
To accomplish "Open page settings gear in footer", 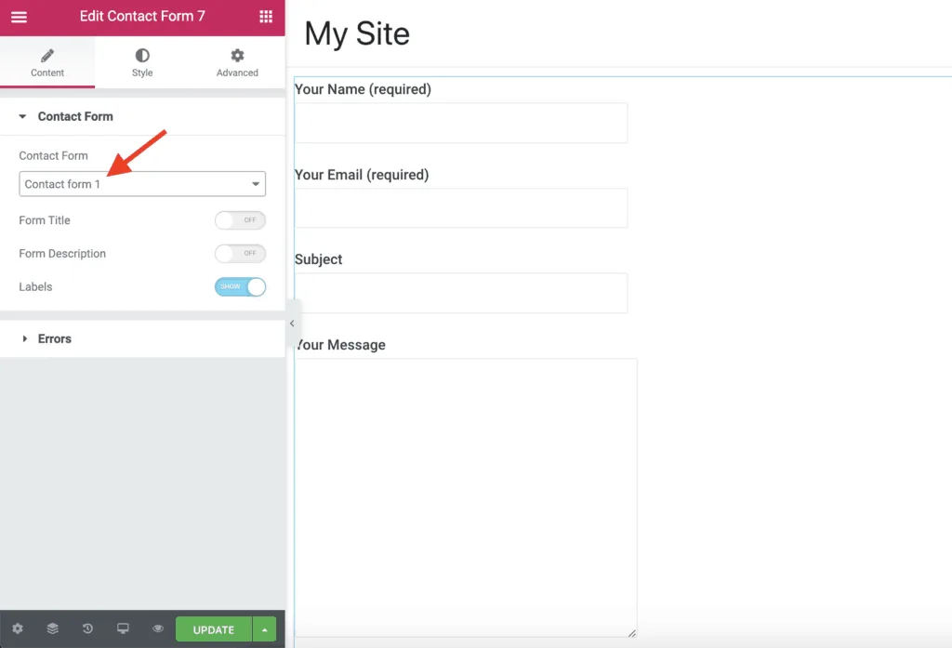I will pyautogui.click(x=18, y=628).
